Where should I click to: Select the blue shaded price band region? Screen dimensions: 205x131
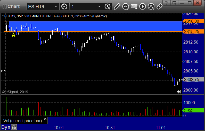[95, 26]
